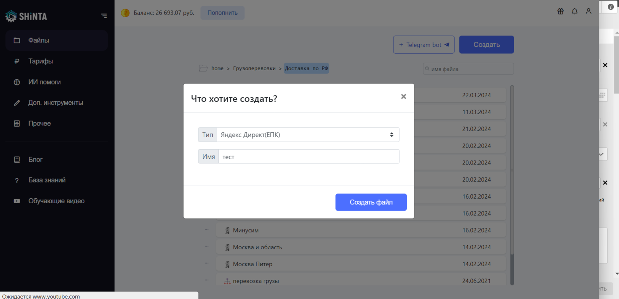Collapse sidebar with the hamburger menu icon
The image size is (619, 299).
coord(104,16)
